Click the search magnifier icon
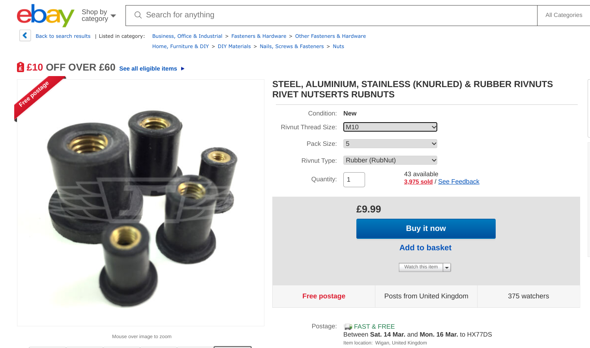 click(138, 15)
